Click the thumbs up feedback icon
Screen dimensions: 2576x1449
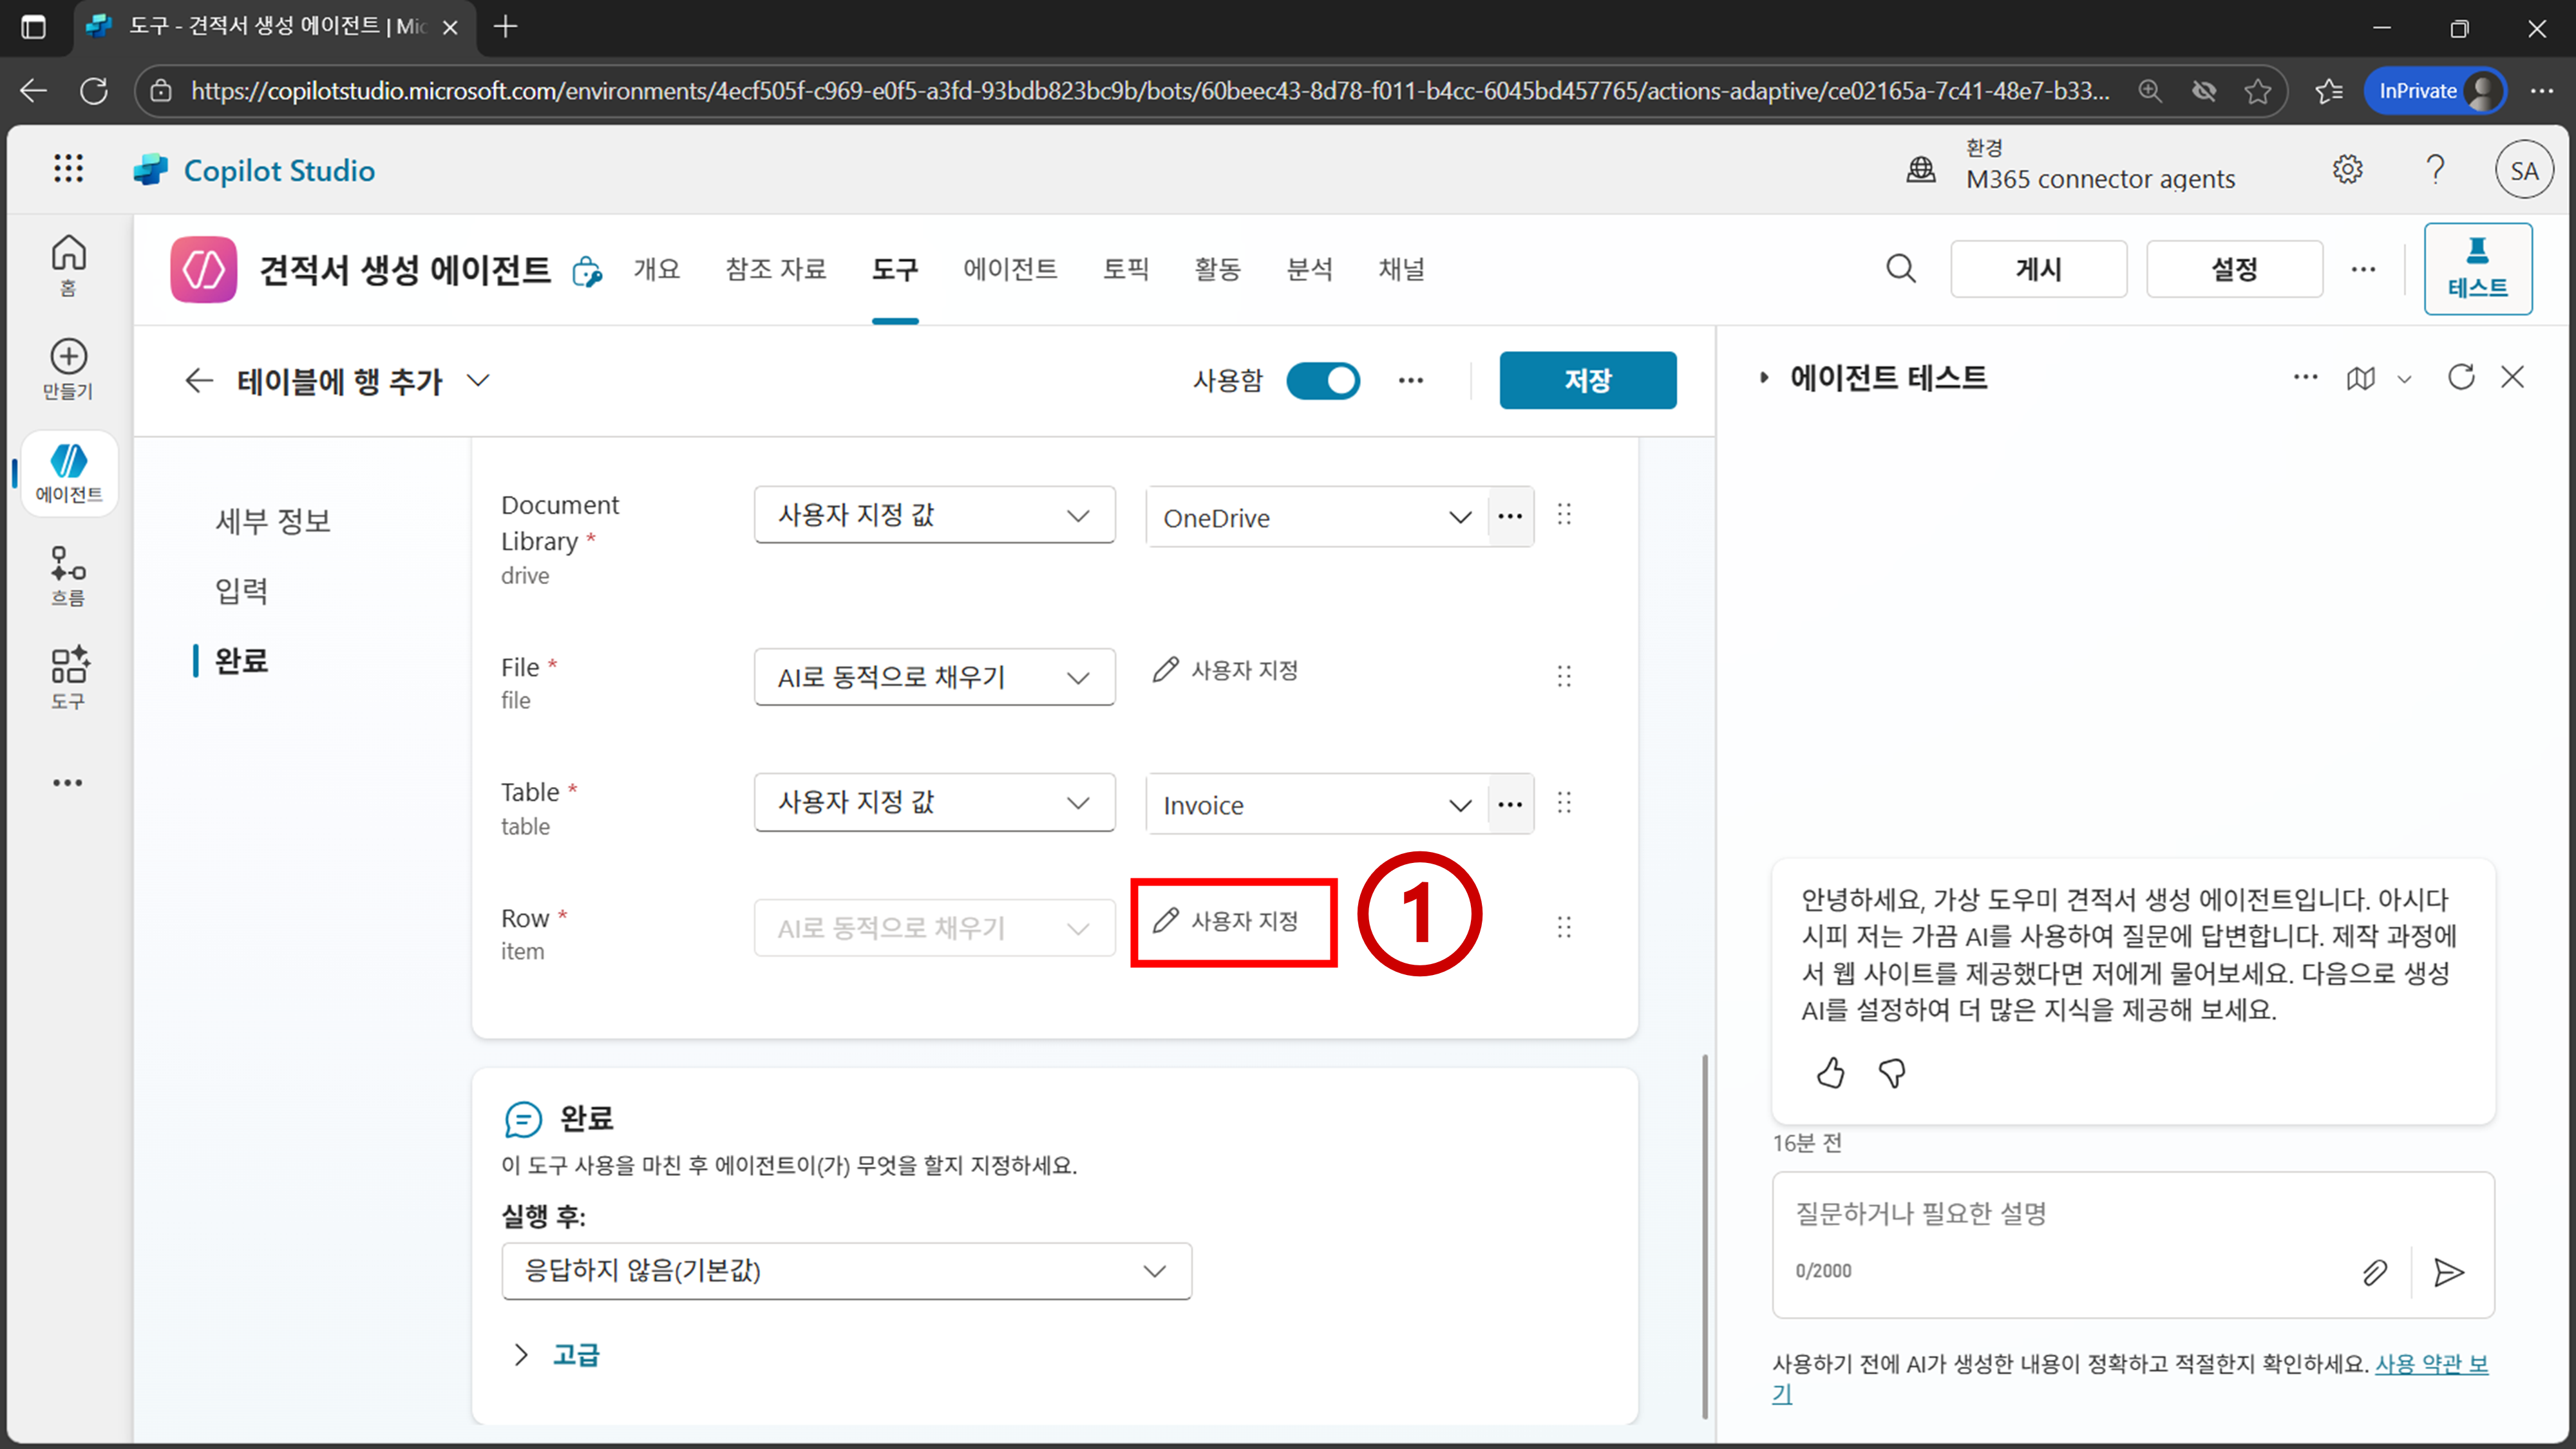[x=1830, y=1073]
